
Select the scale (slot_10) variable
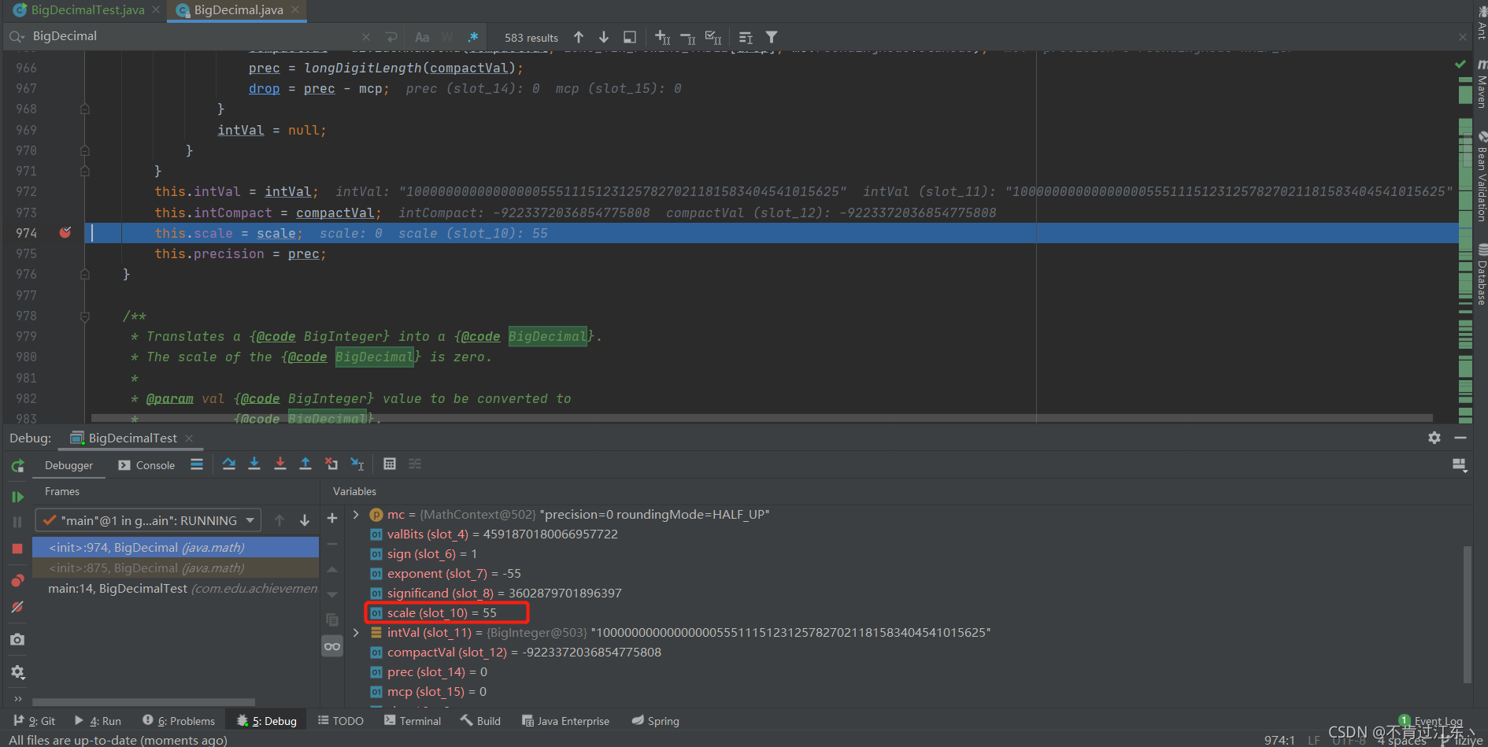click(x=442, y=612)
